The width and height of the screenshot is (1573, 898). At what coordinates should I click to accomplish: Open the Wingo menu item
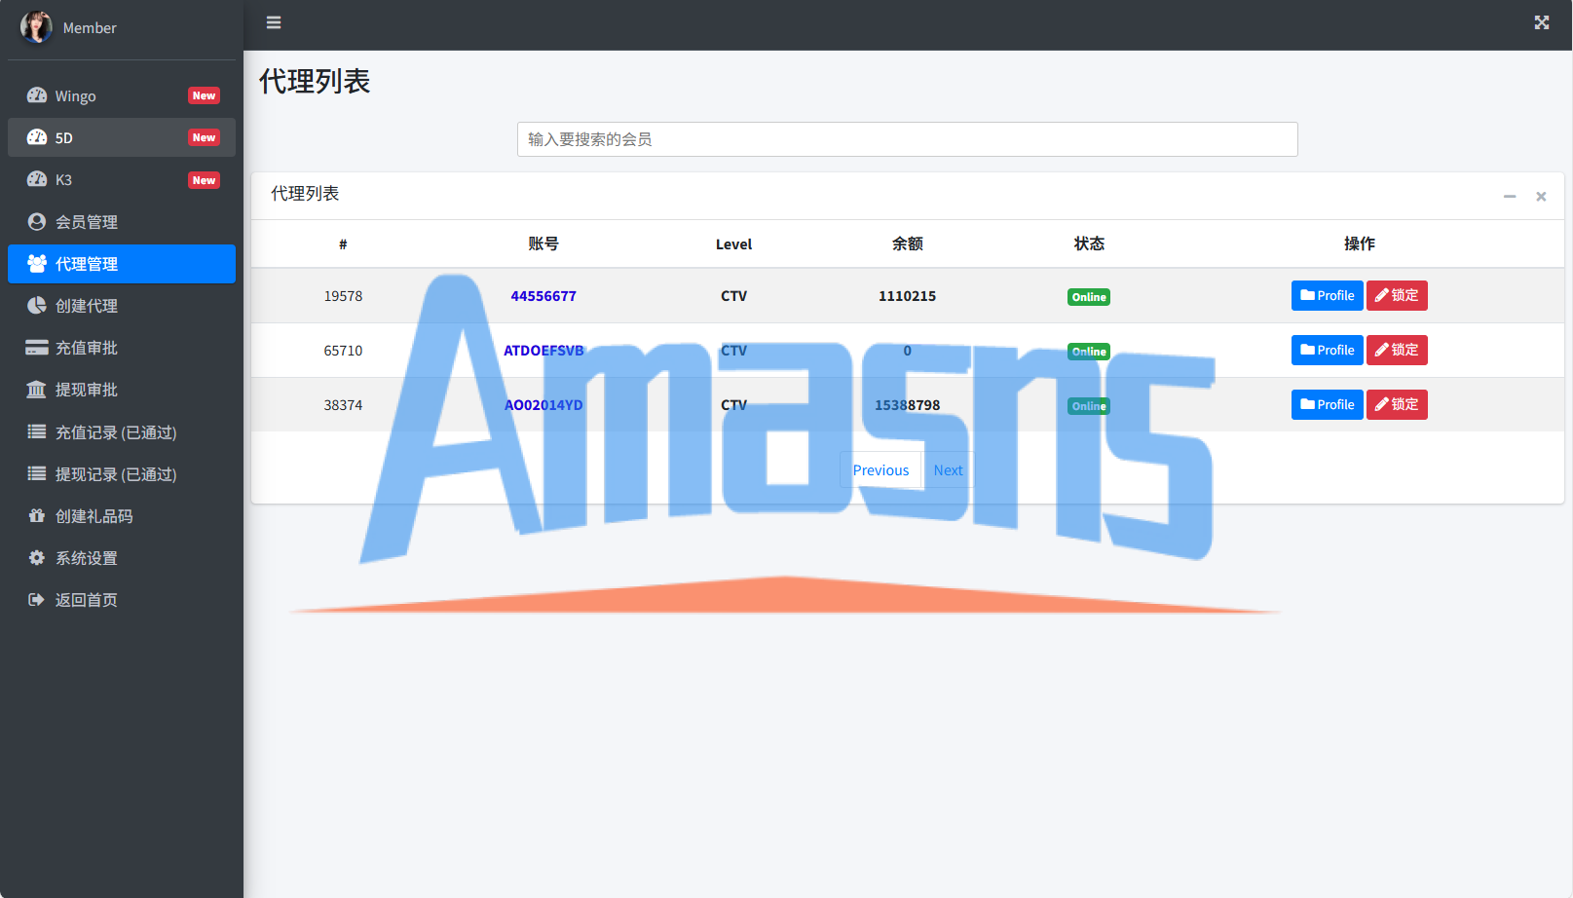(122, 95)
